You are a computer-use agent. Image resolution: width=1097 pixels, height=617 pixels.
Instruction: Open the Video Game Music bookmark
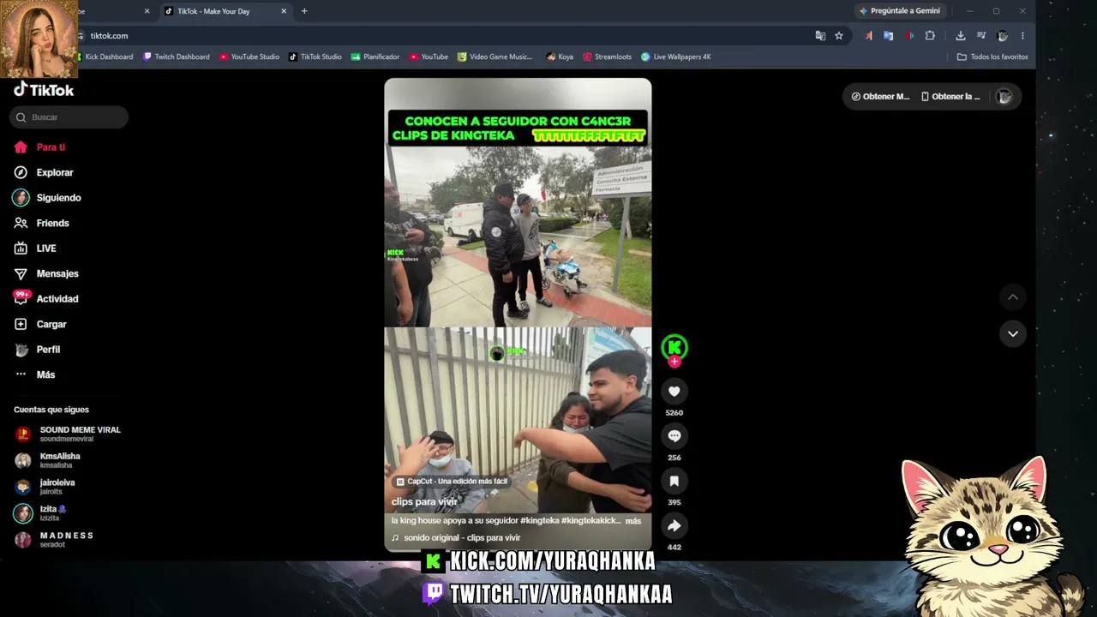pos(495,57)
